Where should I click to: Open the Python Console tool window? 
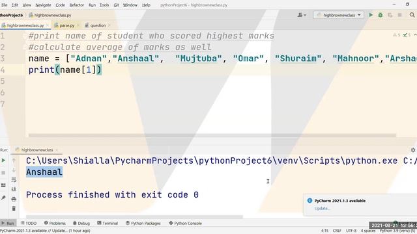pos(185,223)
